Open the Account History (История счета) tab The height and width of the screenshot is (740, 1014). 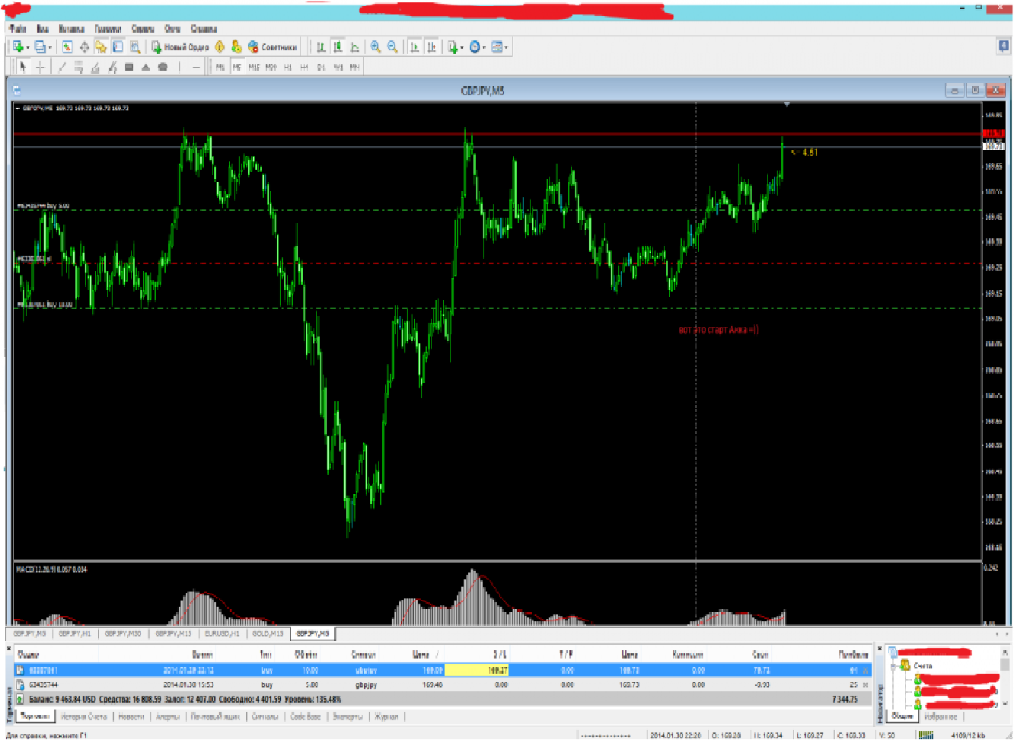pos(84,716)
